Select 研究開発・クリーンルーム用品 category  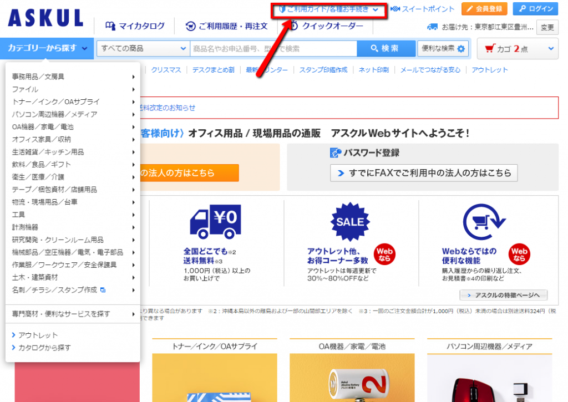(58, 240)
